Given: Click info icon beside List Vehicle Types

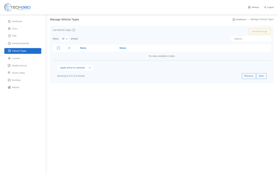Looking at the screenshot, I should coord(74,30).
